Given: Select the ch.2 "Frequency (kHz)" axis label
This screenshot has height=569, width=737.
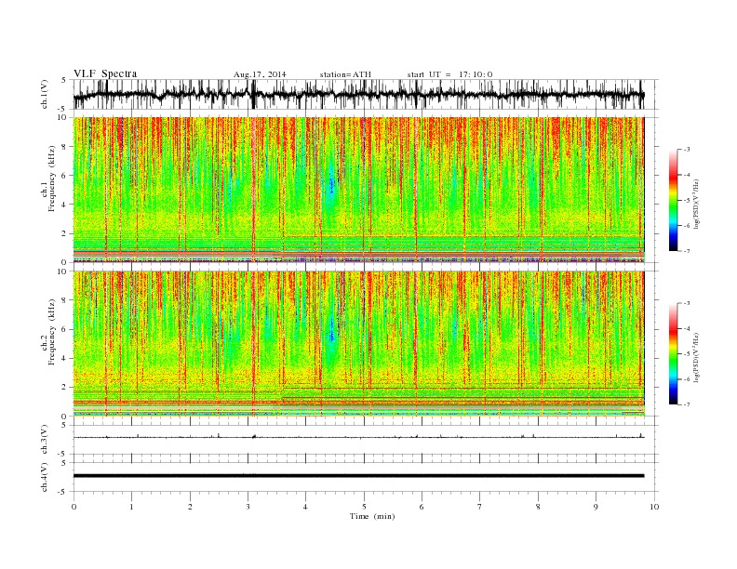Looking at the screenshot, I should coord(52,332).
